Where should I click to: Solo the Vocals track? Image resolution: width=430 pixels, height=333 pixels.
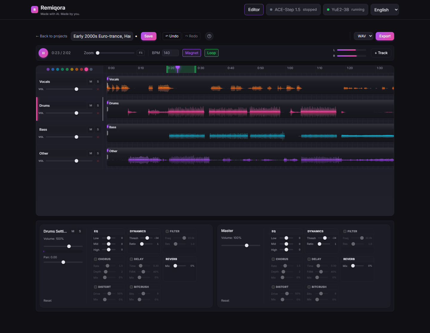[x=98, y=82]
